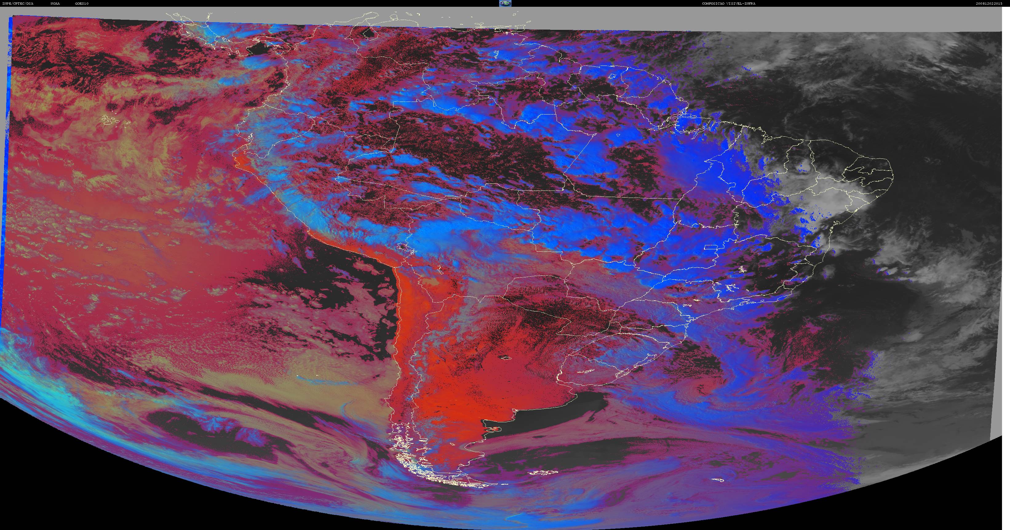The height and width of the screenshot is (530, 1010).
Task: Click the 'INPE/CPTEC/DSA' header text
Action: [18, 3]
